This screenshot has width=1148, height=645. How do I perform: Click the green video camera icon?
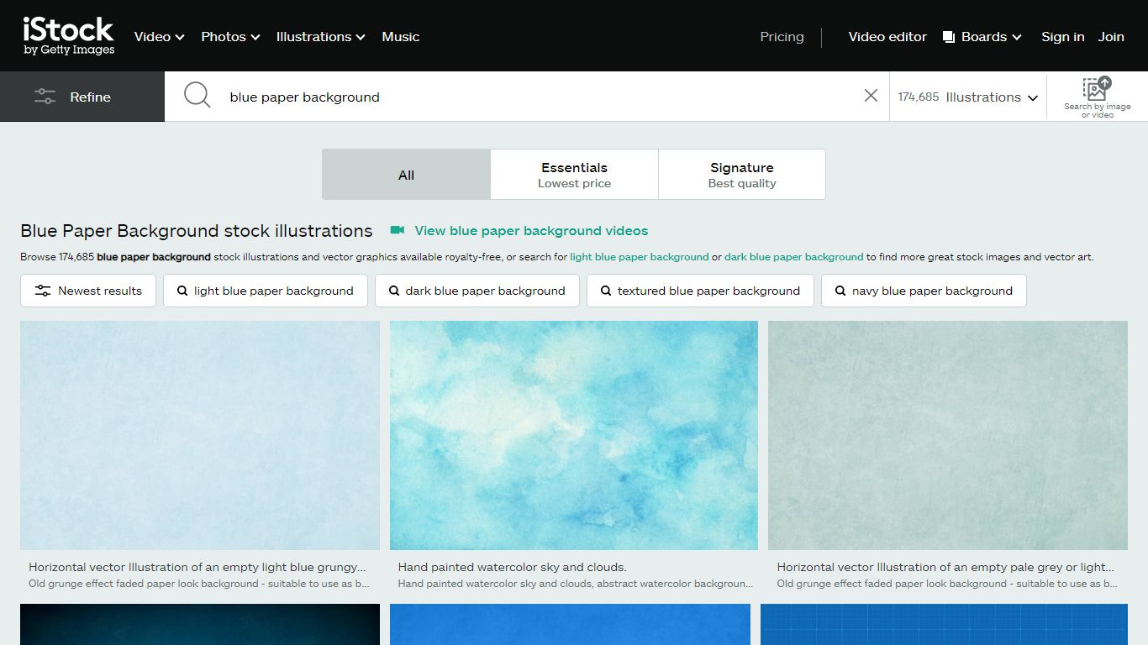[x=398, y=230]
